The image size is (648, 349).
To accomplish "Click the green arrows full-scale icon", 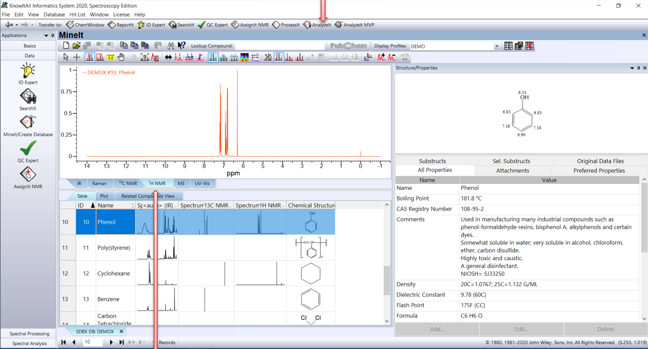I will coord(145,57).
